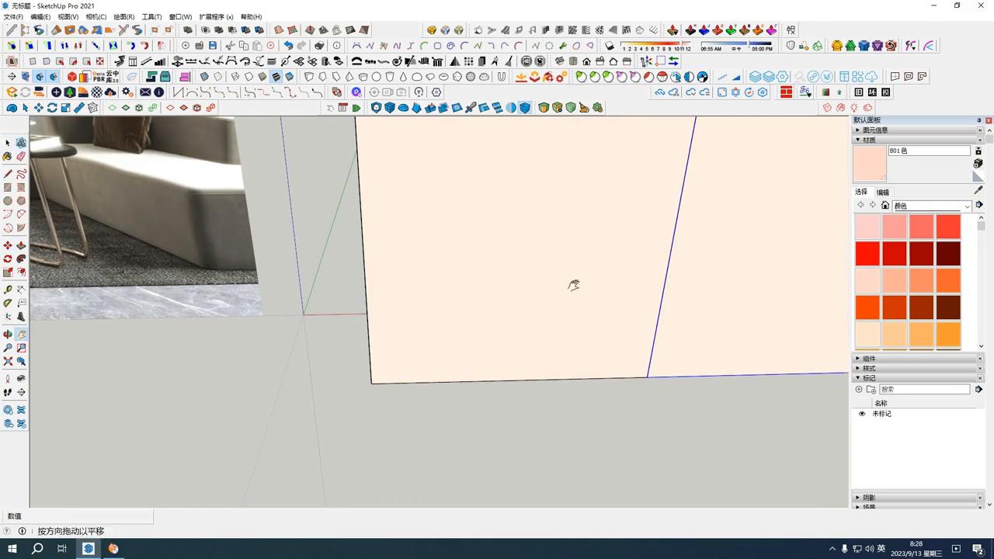Click the secondary selection pane arrow in Materials
994x559 pixels.
tap(979, 205)
